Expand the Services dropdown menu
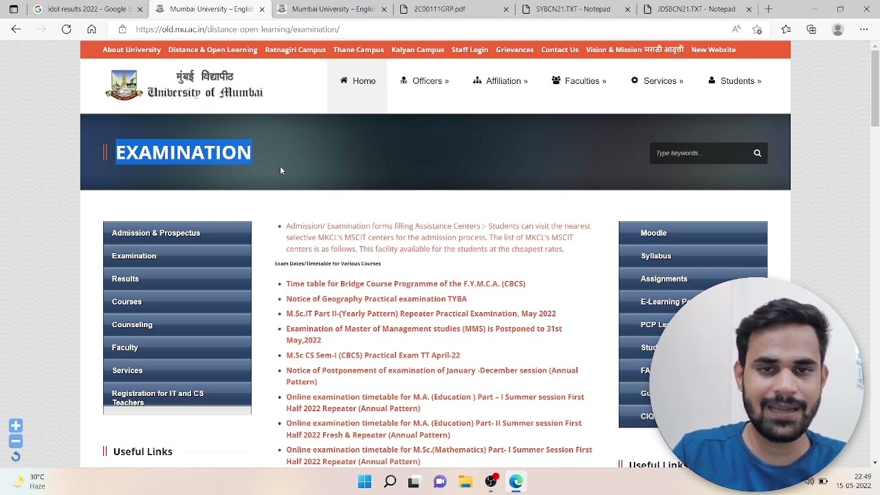Viewport: 880px width, 495px height. (x=657, y=81)
